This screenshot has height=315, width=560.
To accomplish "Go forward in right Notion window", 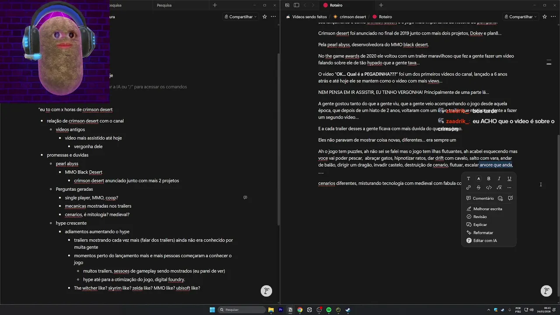I will point(314,5).
